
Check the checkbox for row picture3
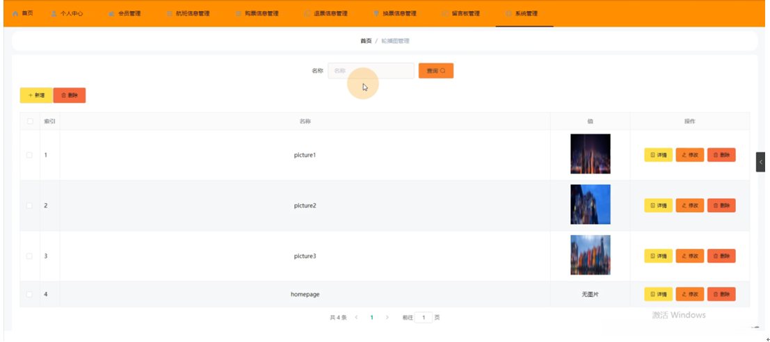pyautogui.click(x=29, y=256)
